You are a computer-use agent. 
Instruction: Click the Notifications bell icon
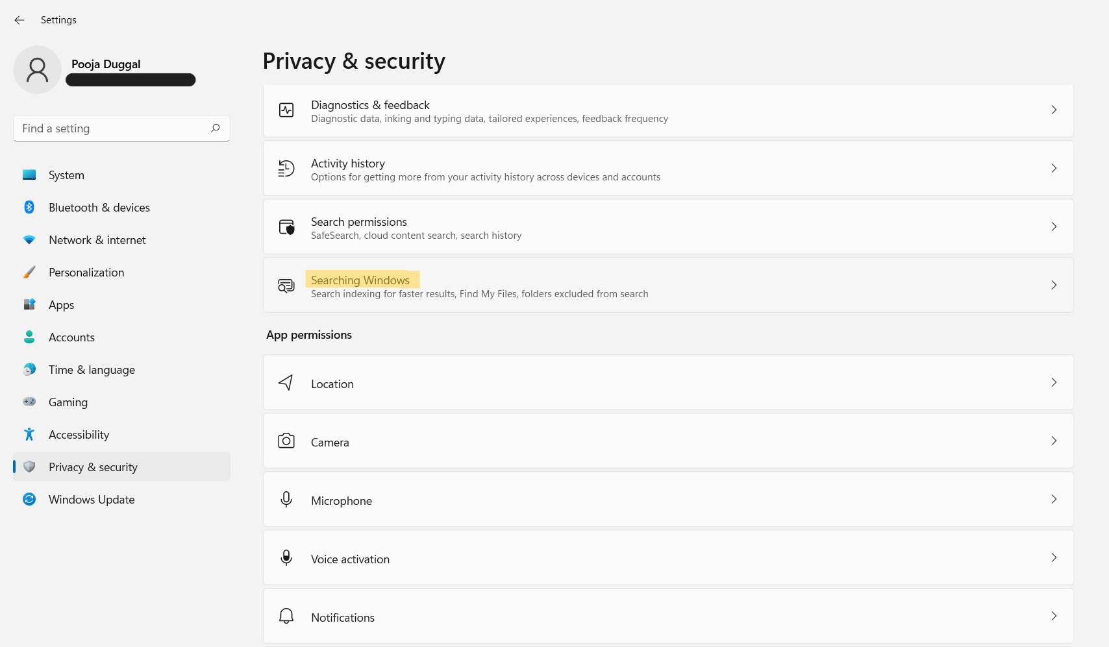(x=286, y=616)
